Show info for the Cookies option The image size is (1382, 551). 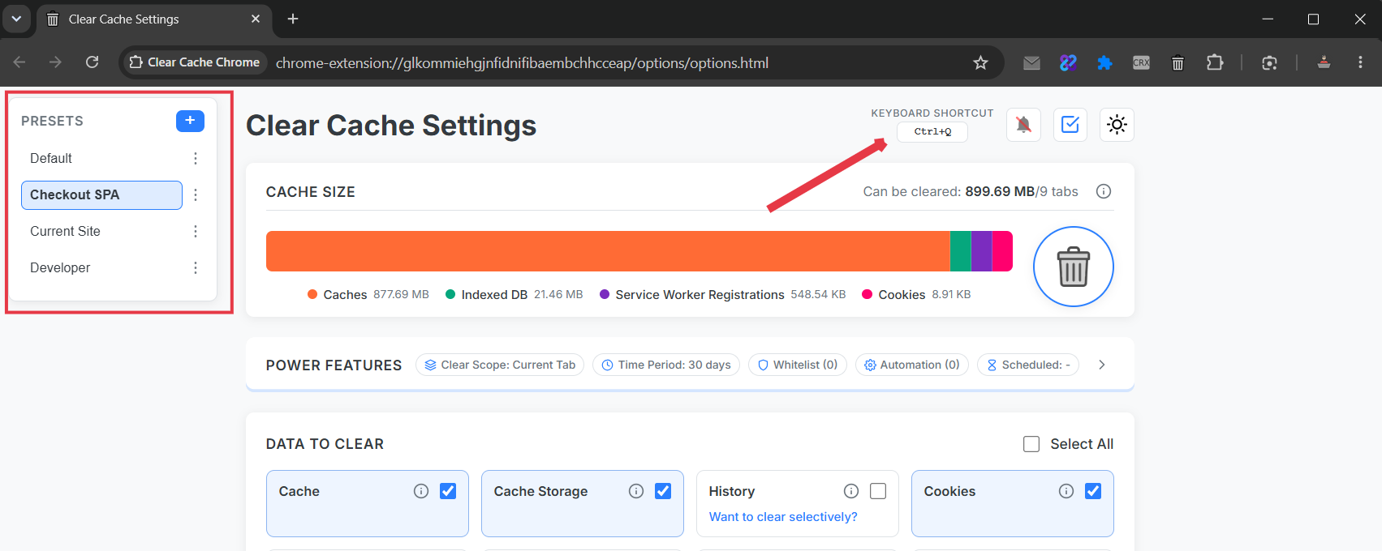(1066, 491)
